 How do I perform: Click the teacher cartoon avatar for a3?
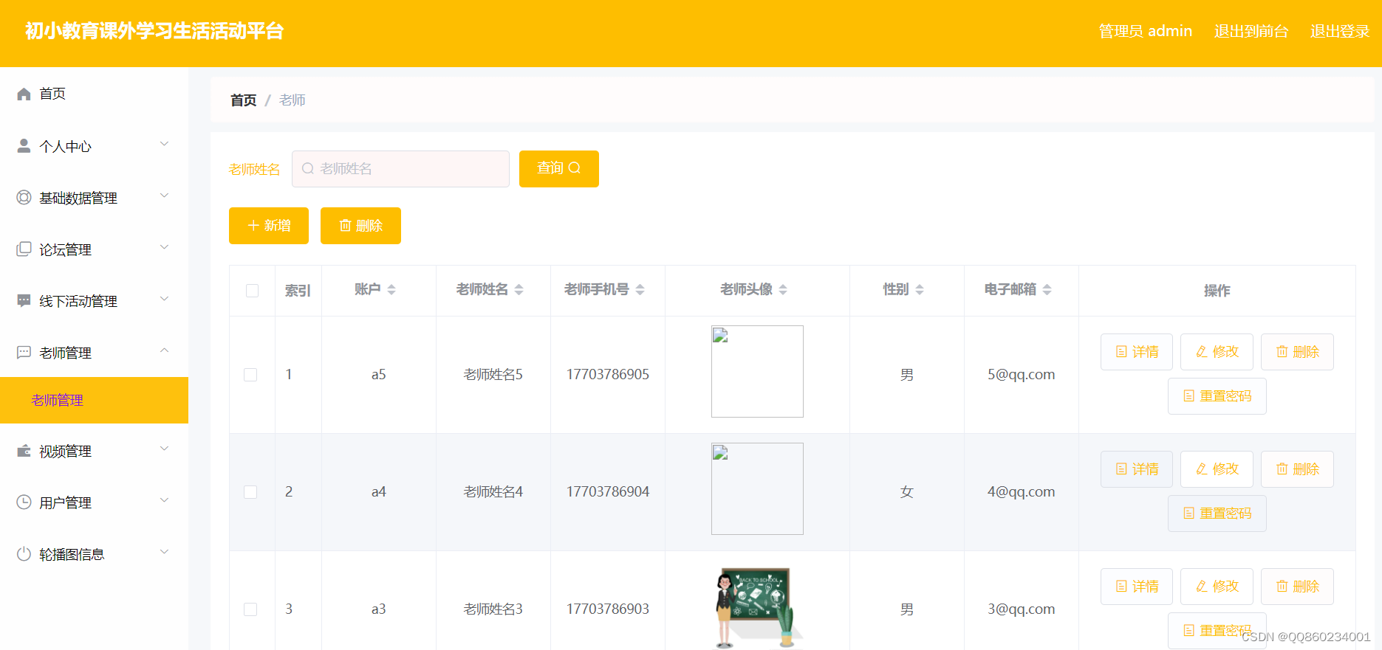coord(757,606)
